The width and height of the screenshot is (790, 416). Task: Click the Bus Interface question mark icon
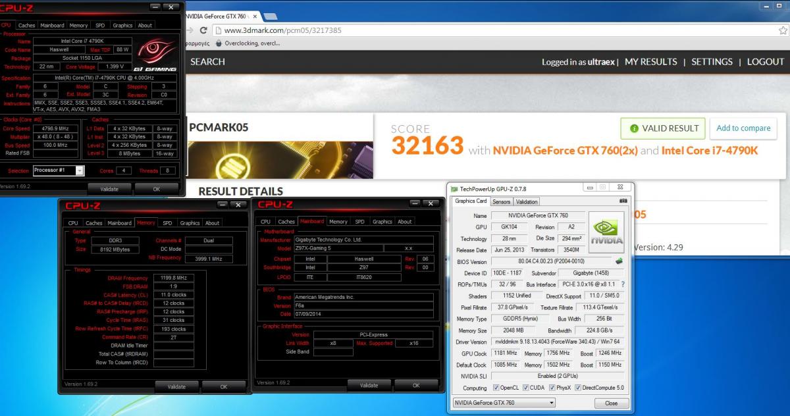623,284
